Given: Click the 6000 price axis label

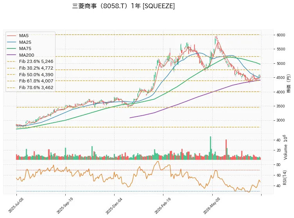Looking at the screenshot, I should (281, 35).
